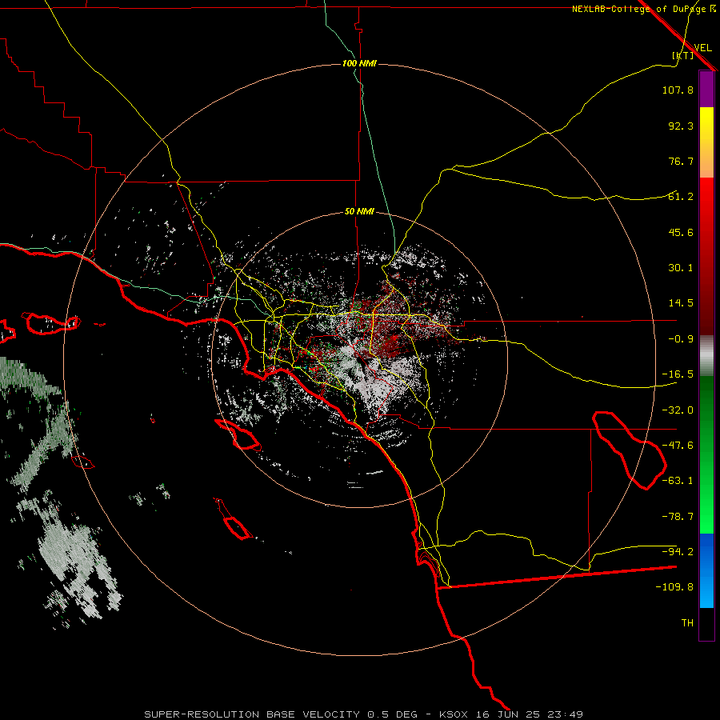Click the -0.9 scale value
Viewport: 720px width, 720px height.
tap(681, 339)
